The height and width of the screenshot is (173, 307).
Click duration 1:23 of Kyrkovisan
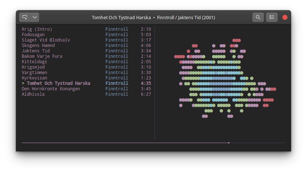tap(146, 78)
